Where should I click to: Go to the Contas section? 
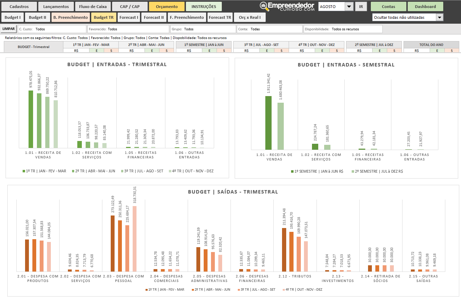[388, 7]
